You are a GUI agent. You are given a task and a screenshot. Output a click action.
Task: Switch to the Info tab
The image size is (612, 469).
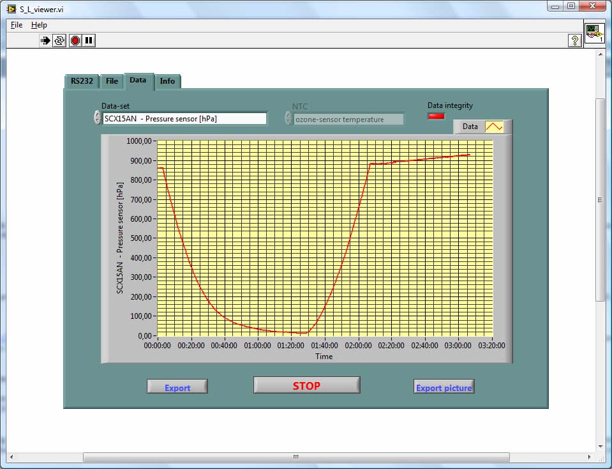167,81
